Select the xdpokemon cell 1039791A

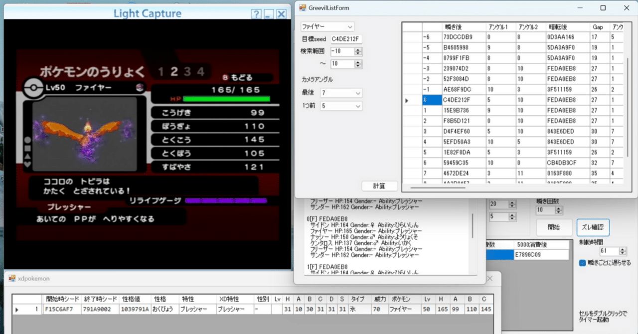tap(135, 309)
